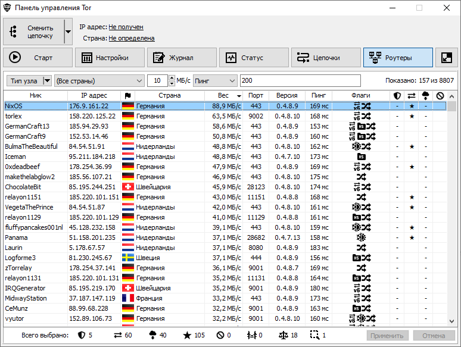Switch to the Статус tab

point(254,58)
